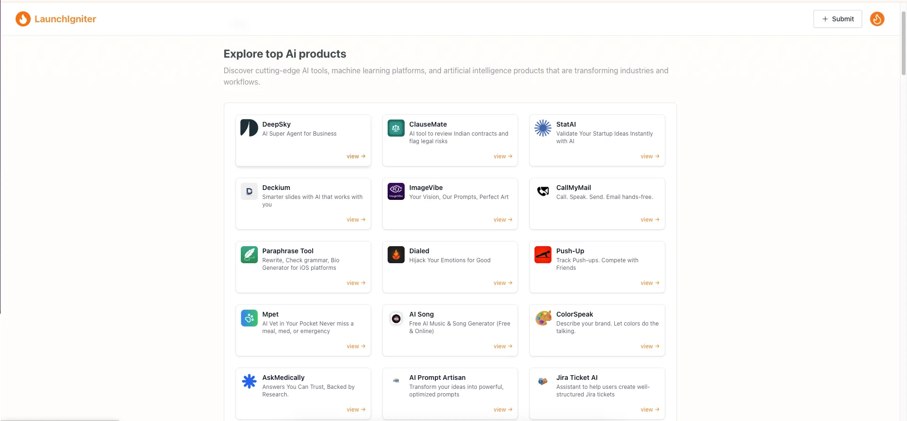This screenshot has height=421, width=907.
Task: Click the page vertical scrollbar thumb
Action: pos(903,43)
